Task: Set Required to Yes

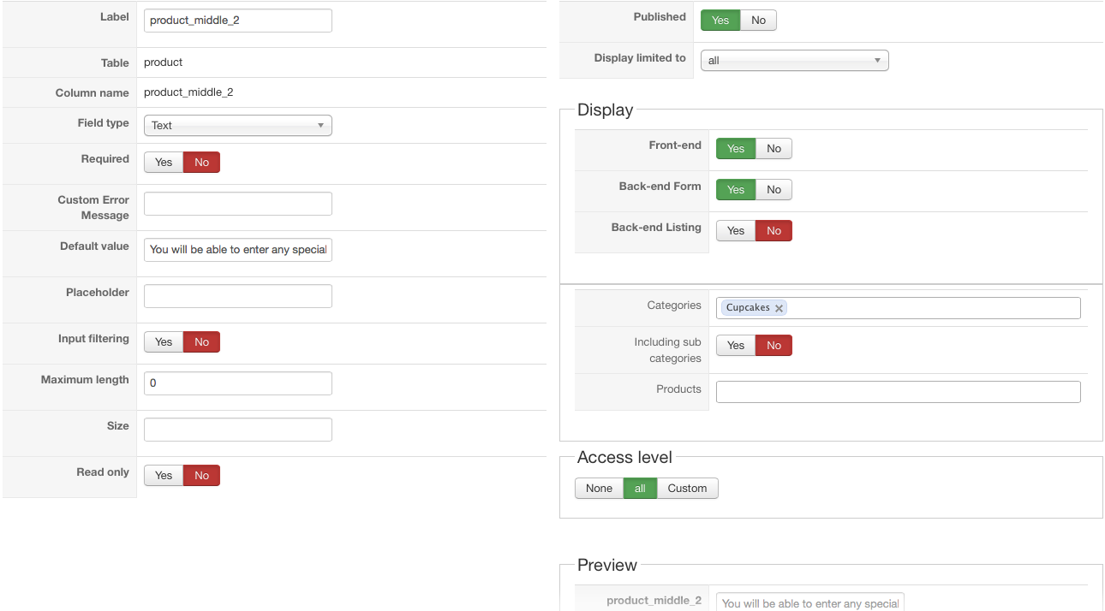Action: click(164, 163)
